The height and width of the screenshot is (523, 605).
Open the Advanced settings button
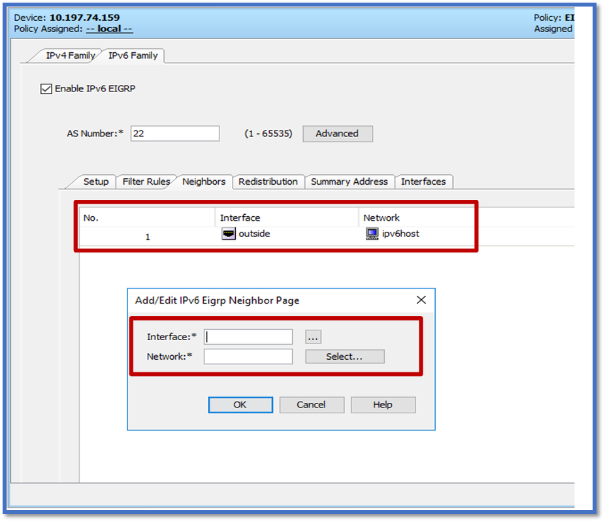(x=338, y=133)
